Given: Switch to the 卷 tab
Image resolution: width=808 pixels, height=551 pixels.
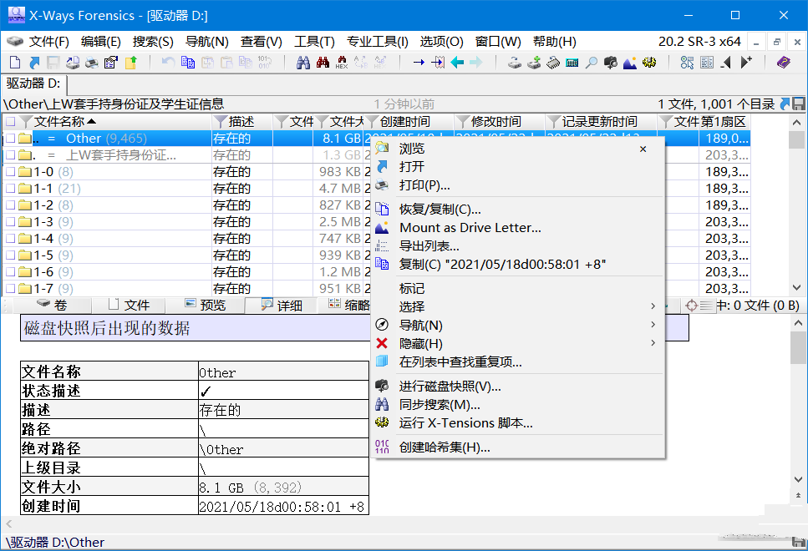Looking at the screenshot, I should pyautogui.click(x=52, y=306).
